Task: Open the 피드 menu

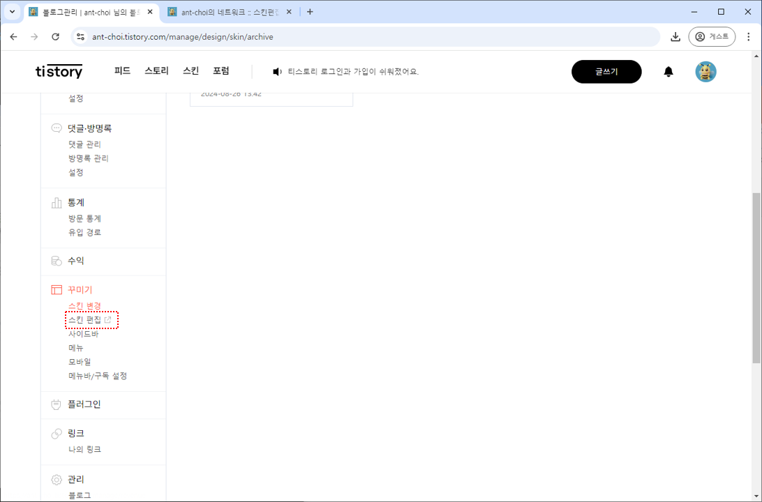Action: (x=123, y=71)
